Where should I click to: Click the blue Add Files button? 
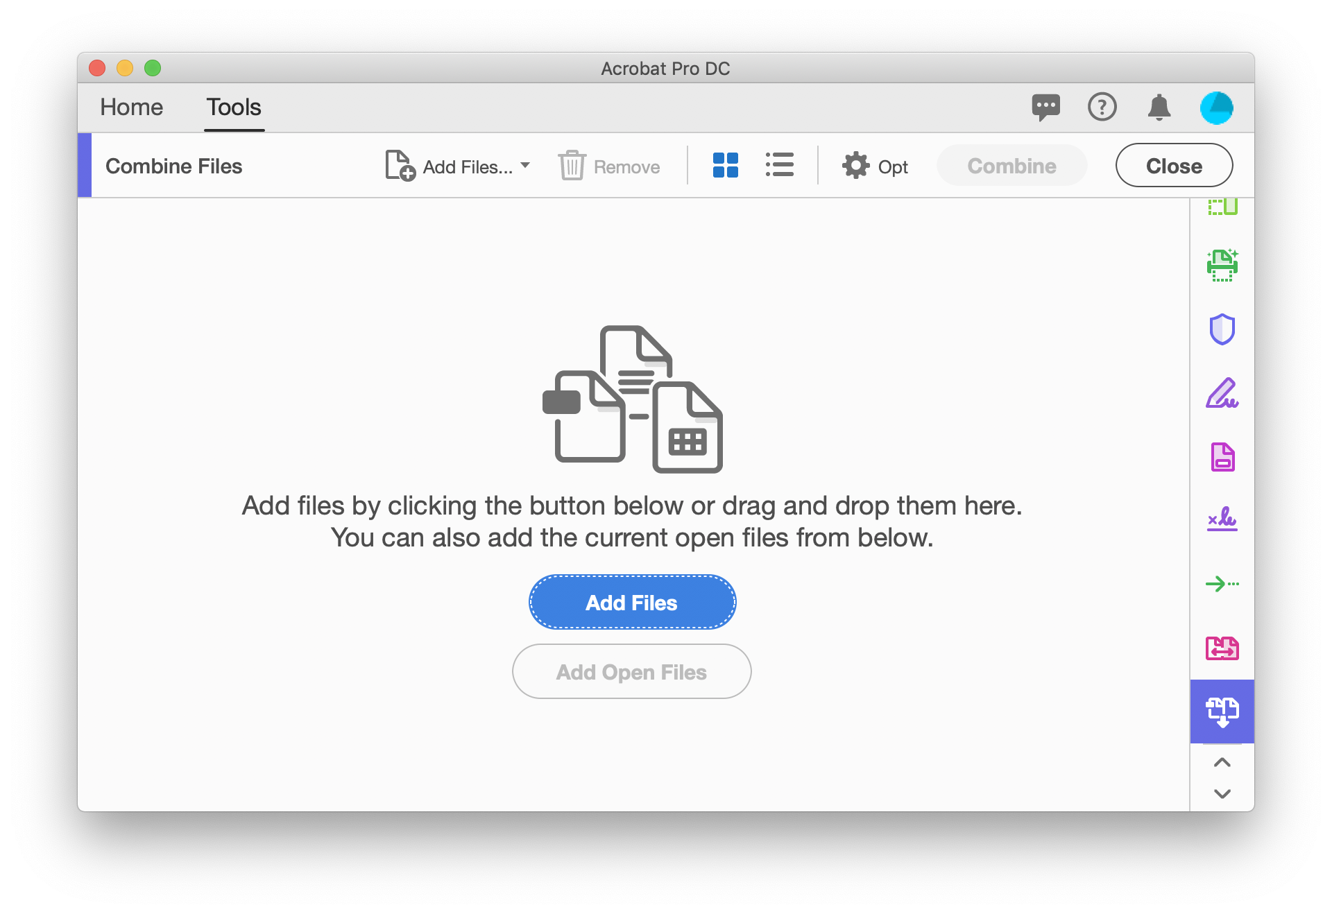point(632,603)
